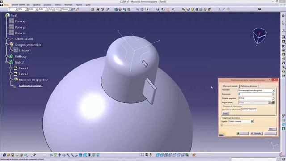
Task: Click the Altro>> button
Action: [x=272, y=129]
